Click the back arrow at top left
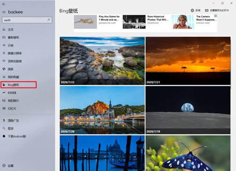This screenshot has height=171, width=236. pos(4,4)
